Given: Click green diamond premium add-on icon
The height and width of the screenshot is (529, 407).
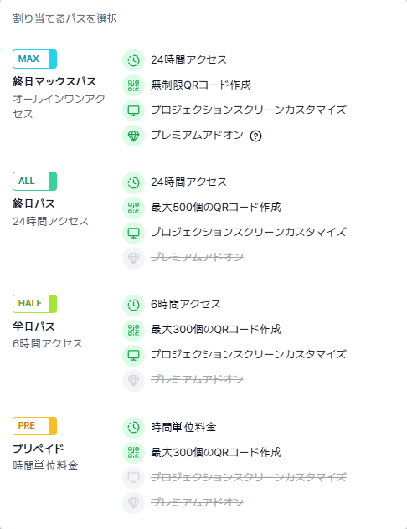Looking at the screenshot, I should (134, 136).
